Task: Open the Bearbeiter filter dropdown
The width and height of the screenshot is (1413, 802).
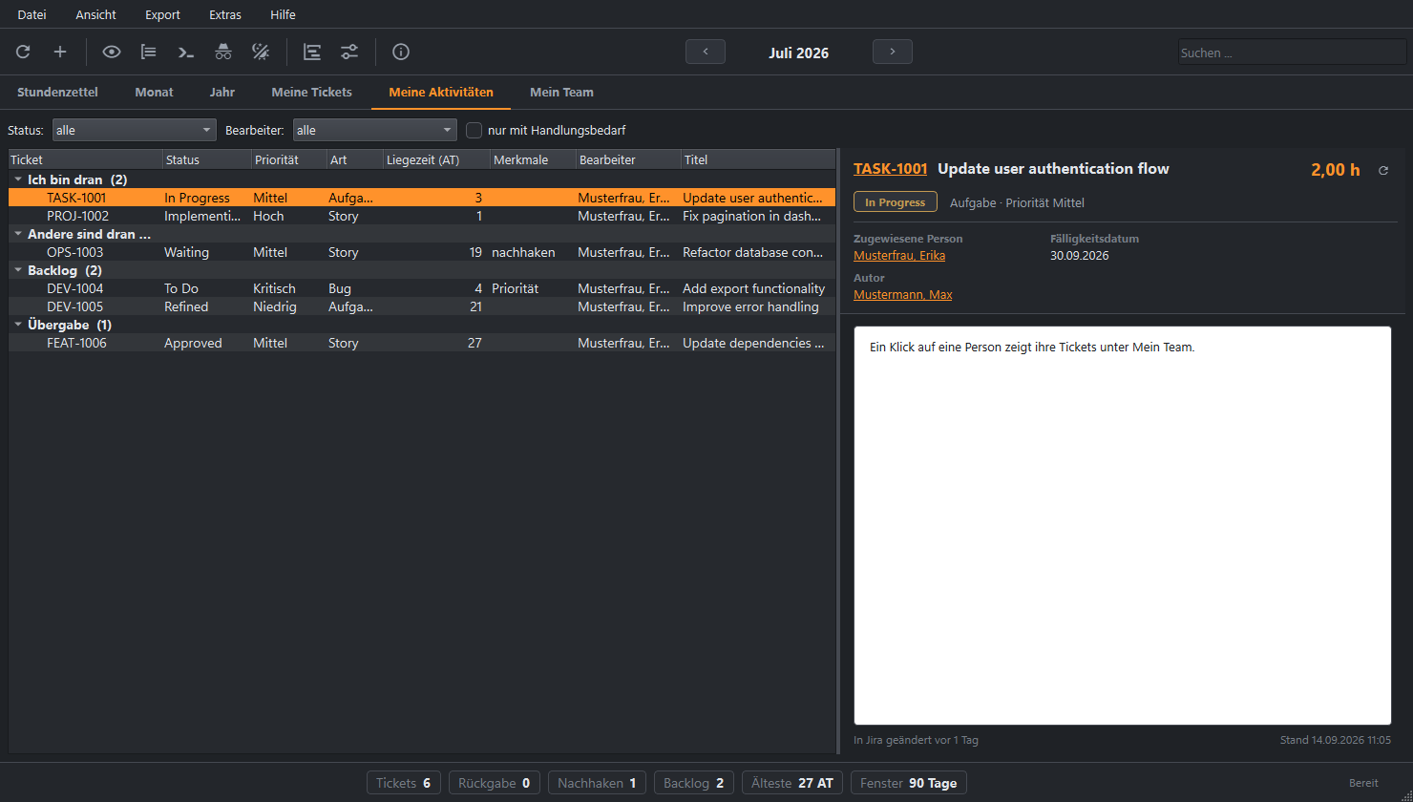Action: tap(375, 130)
